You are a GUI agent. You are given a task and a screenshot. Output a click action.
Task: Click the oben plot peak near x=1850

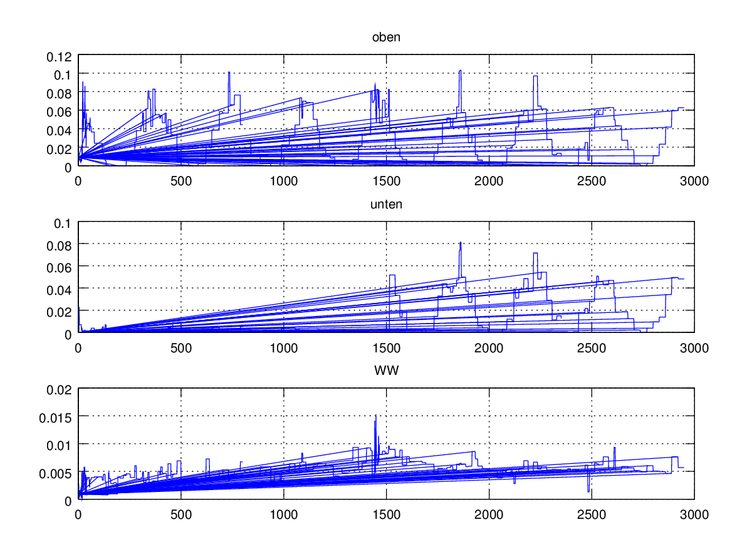point(460,71)
